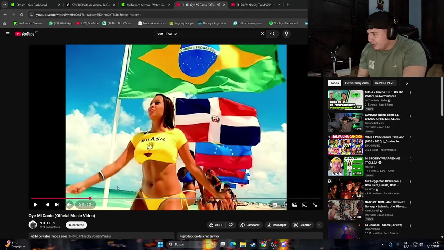Open options for Salva 1 Cancion video

coord(410,138)
